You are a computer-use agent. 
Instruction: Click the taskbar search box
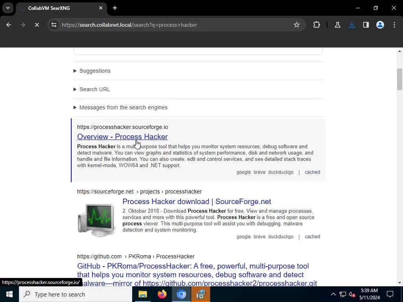[76, 294]
